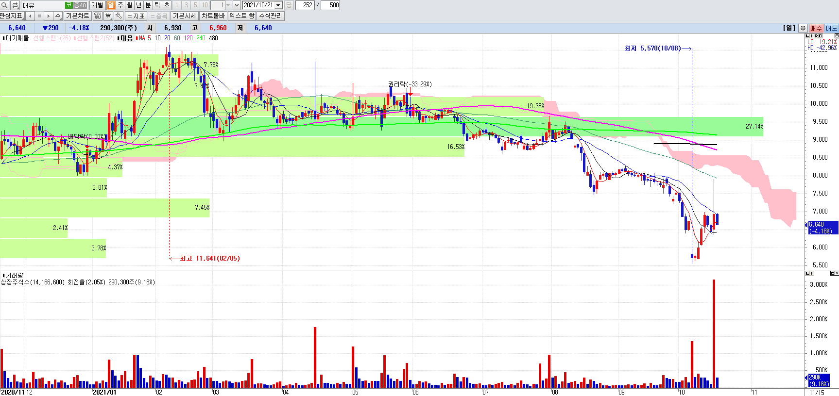
Task: Select the 거래량 volume legend label
Action: pyautogui.click(x=14, y=275)
